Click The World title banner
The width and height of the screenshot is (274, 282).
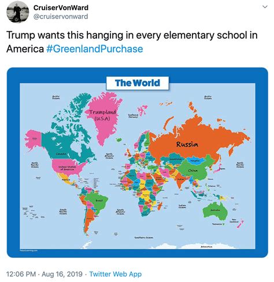(x=138, y=83)
